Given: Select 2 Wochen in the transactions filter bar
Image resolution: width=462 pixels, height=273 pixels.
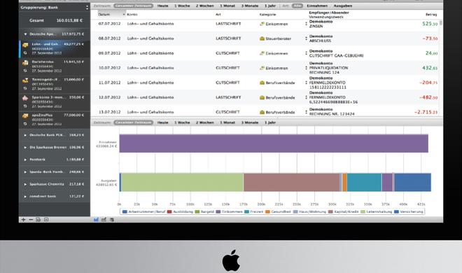Looking at the screenshot, I should click(x=205, y=6).
